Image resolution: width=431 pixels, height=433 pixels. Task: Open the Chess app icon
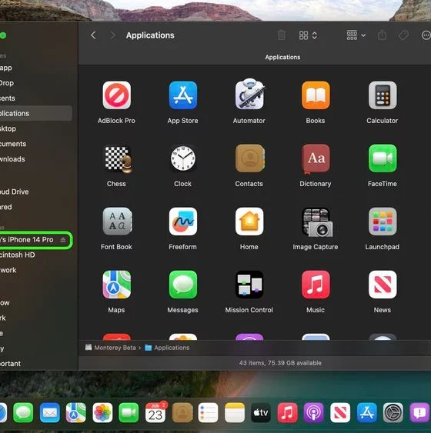point(118,159)
